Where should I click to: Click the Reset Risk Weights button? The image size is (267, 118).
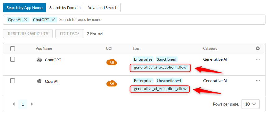[28, 34]
